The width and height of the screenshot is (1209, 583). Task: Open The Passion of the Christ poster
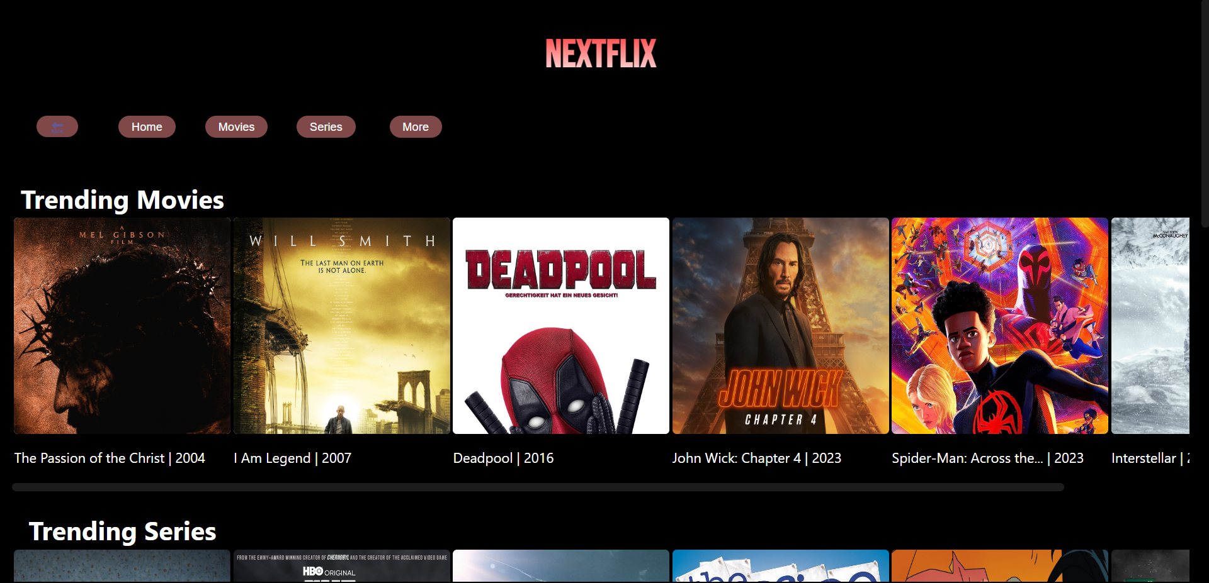click(122, 326)
